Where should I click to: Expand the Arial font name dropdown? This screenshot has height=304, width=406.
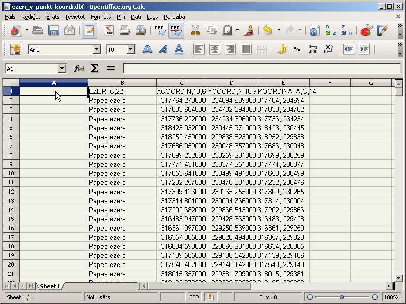[x=97, y=49]
